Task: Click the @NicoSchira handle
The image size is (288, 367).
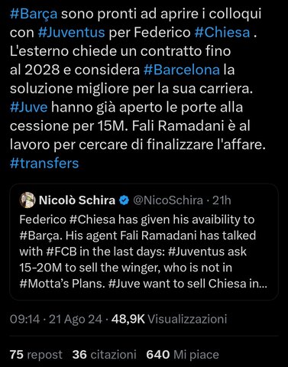Action: pos(168,200)
